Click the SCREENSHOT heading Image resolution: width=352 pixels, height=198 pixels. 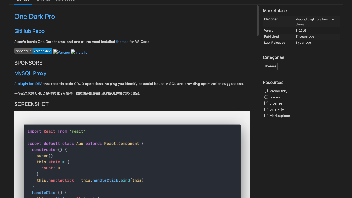pyautogui.click(x=31, y=104)
